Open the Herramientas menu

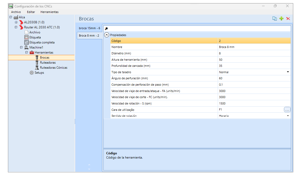coord(50,12)
